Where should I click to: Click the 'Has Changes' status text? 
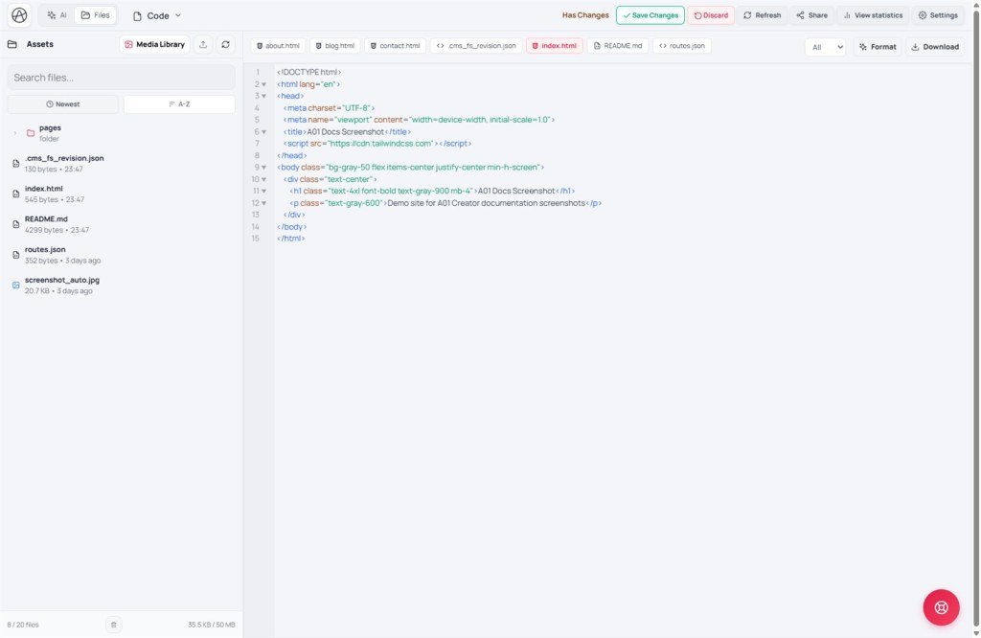585,15
